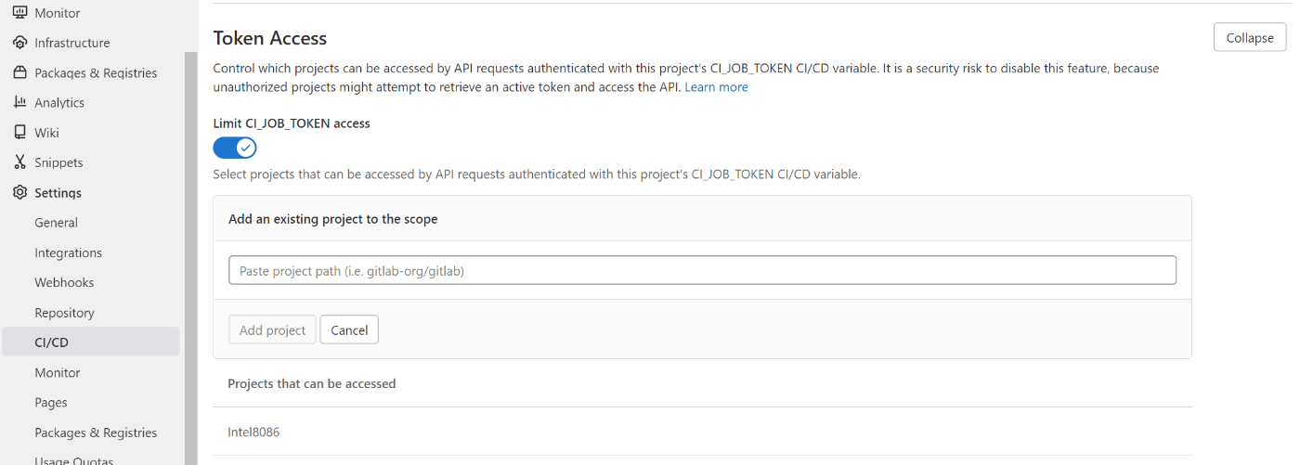Click the sidebar vertical scrollbar
Viewport: 1300px width, 465px height.
[191, 232]
